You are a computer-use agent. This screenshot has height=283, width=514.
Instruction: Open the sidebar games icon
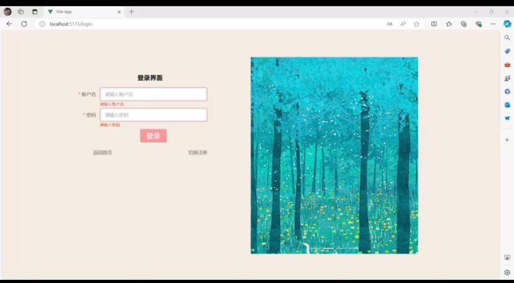[x=507, y=78]
